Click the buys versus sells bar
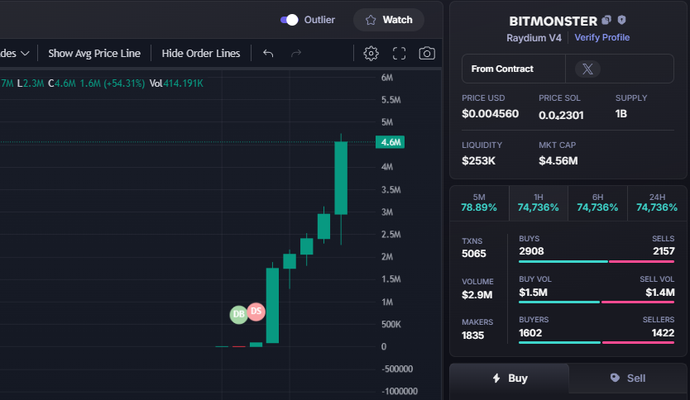690x400 pixels. pyautogui.click(x=597, y=261)
